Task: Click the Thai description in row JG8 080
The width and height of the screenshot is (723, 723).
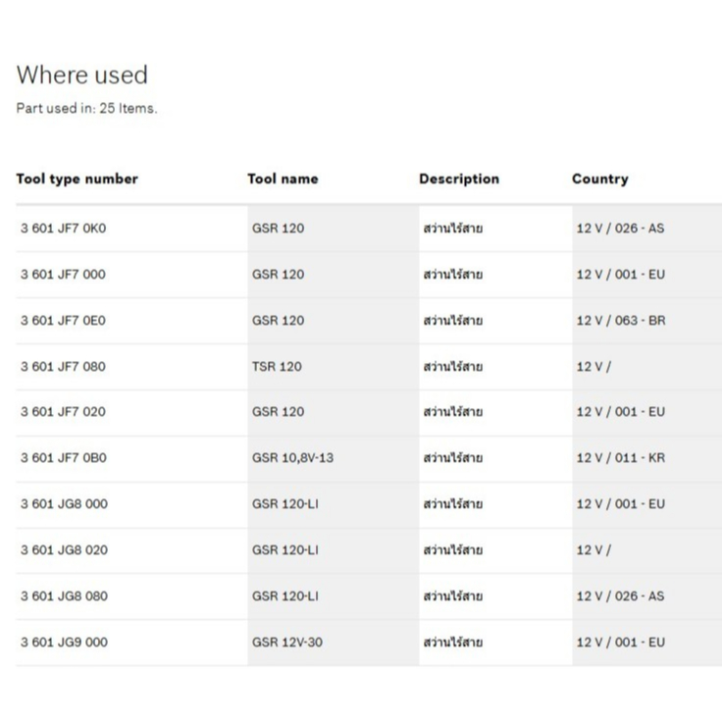Action: (453, 596)
